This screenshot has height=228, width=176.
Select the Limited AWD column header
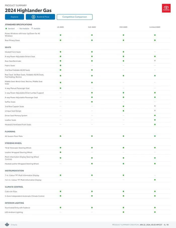[x=155, y=27]
